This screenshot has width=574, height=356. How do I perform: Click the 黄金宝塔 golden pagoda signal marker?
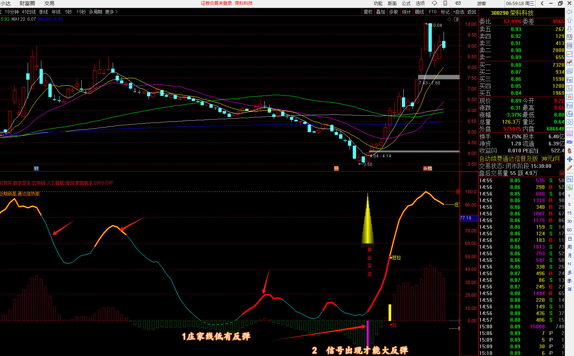tap(368, 221)
